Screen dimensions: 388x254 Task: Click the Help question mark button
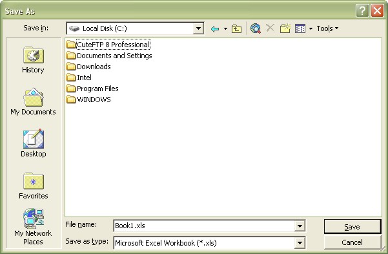pos(362,11)
